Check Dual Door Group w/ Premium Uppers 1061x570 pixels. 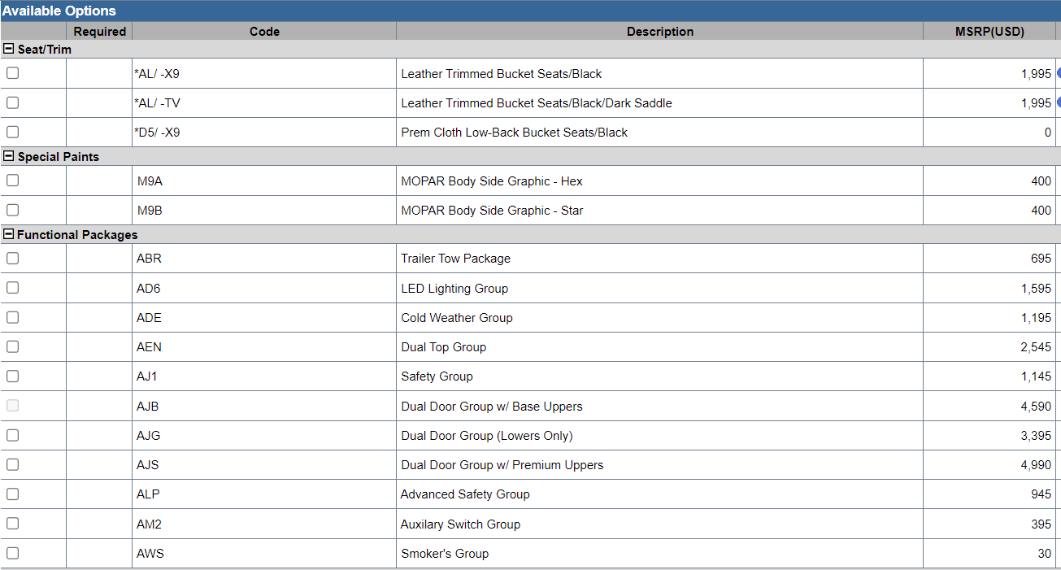click(12, 464)
